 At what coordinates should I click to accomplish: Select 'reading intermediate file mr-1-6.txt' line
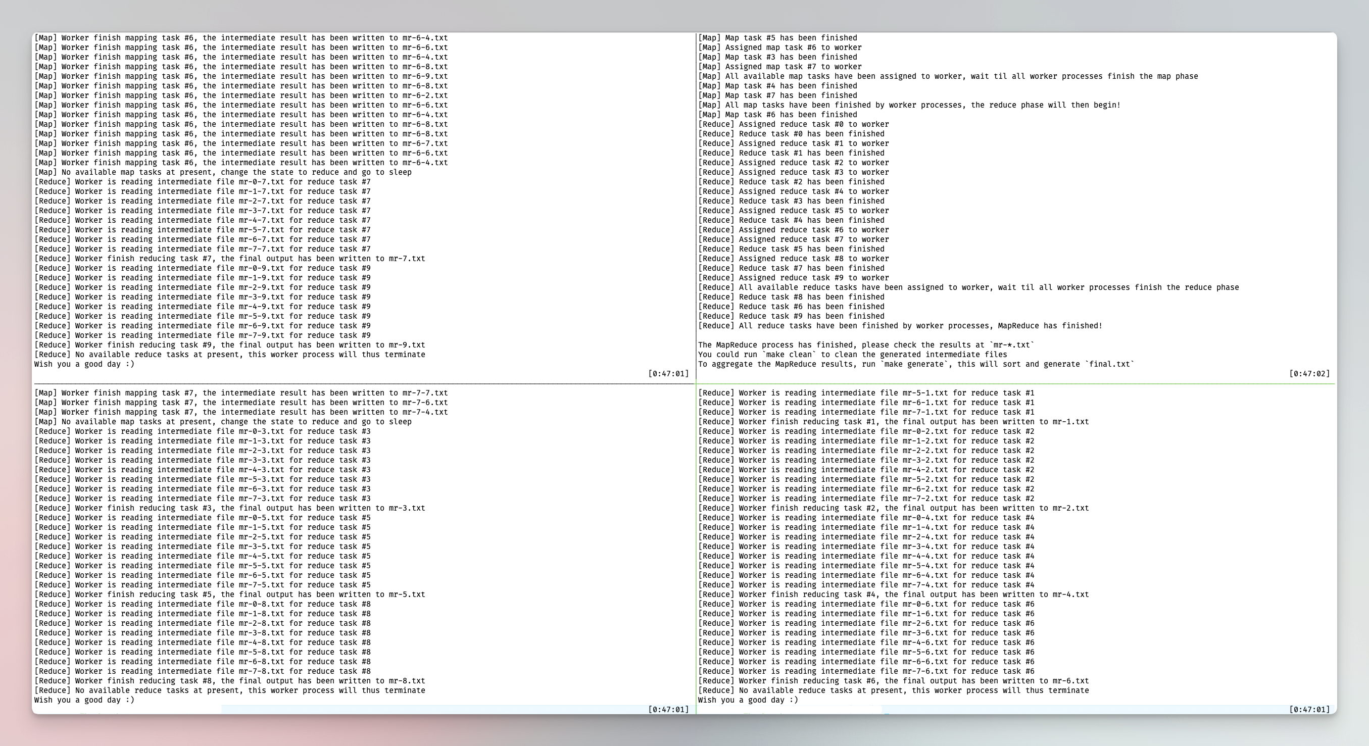tap(866, 614)
